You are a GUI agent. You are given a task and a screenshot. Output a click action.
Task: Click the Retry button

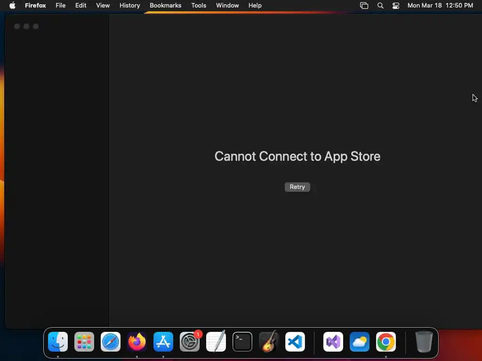[297, 187]
